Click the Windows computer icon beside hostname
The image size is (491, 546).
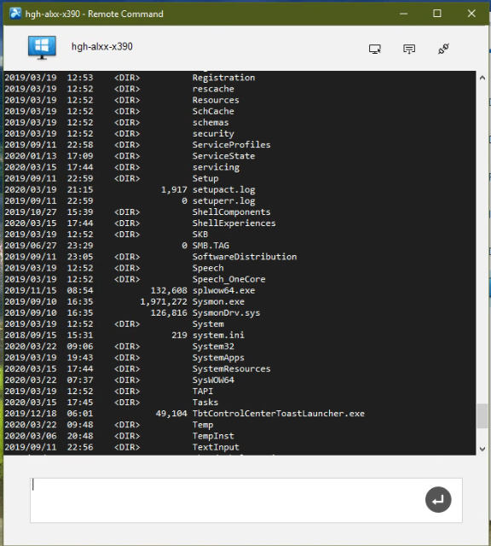[x=42, y=48]
